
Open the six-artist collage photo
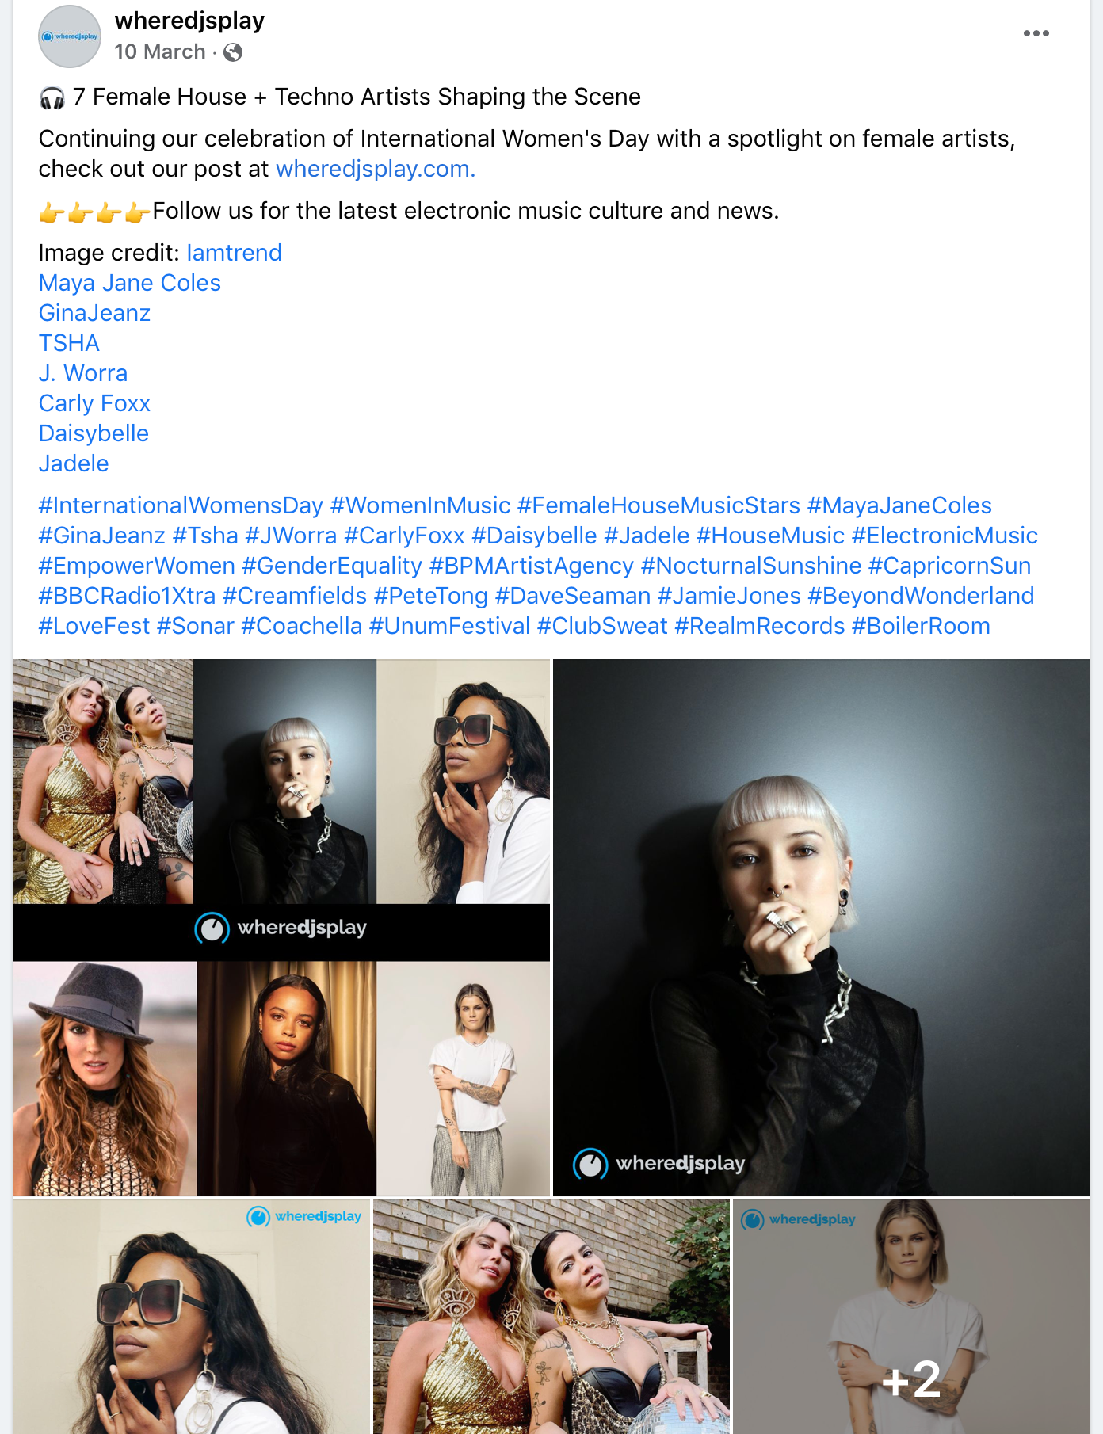pyautogui.click(x=281, y=928)
